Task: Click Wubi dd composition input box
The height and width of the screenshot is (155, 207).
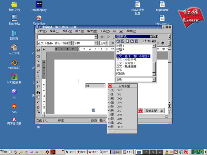Action: point(95,86)
